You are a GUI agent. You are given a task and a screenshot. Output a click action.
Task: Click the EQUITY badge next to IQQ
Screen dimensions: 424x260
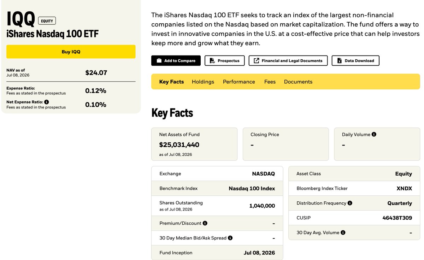(47, 21)
